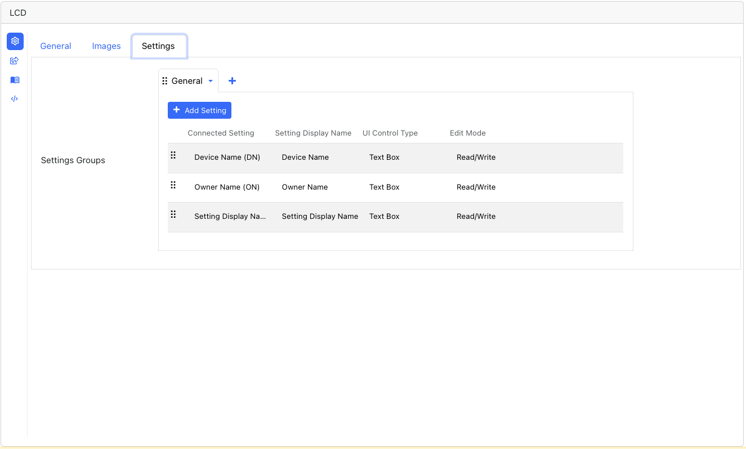Click Owner Name display name cell
This screenshot has height=449, width=746.
pyautogui.click(x=305, y=187)
